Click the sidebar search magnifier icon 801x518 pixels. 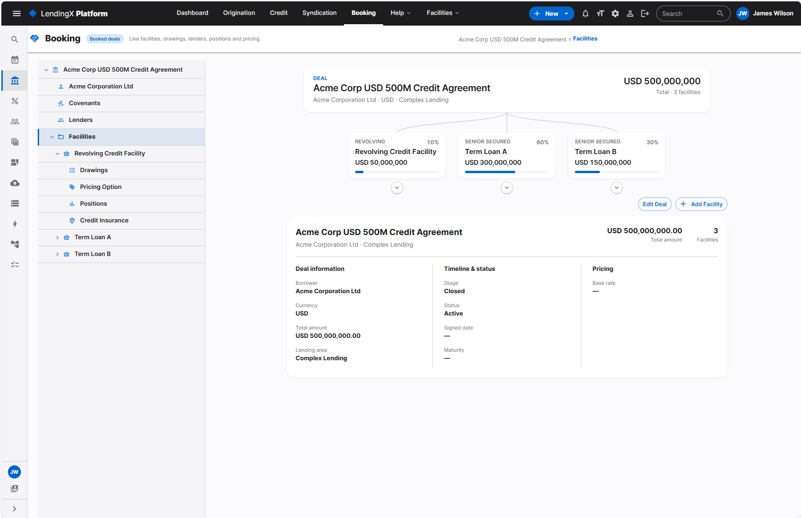(x=15, y=40)
